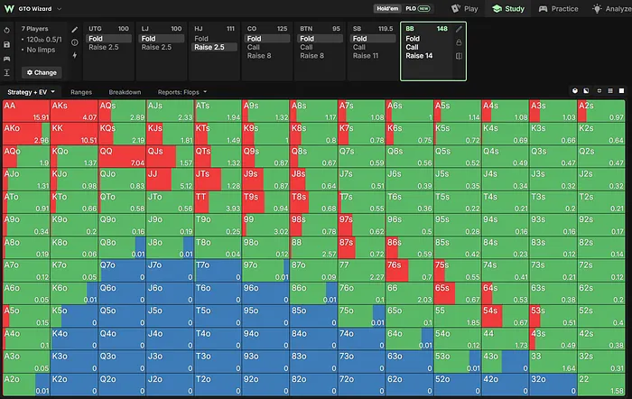Click the info circle icon beside game settings

[75, 42]
